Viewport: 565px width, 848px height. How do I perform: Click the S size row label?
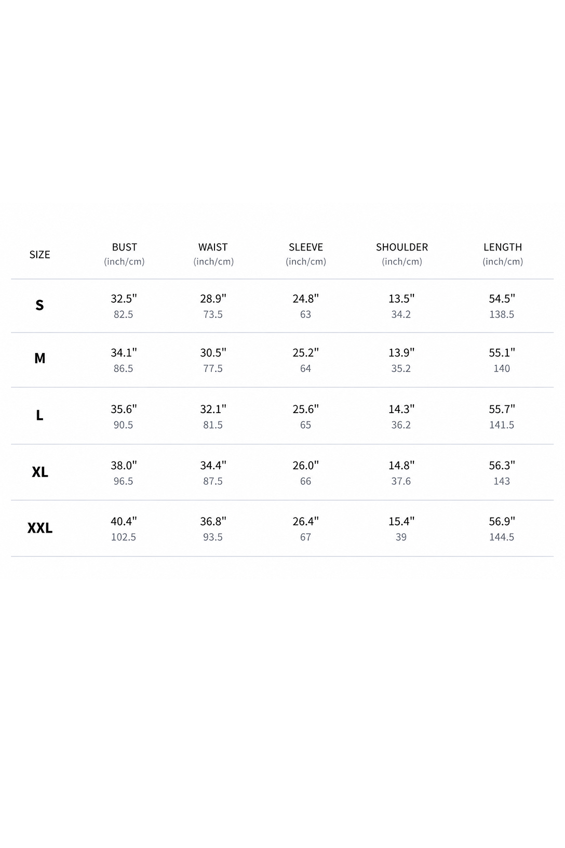39,305
